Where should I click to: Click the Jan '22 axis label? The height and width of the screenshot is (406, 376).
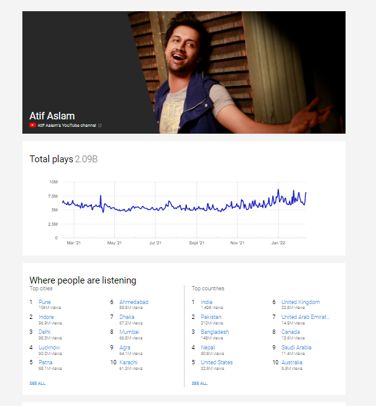click(278, 243)
